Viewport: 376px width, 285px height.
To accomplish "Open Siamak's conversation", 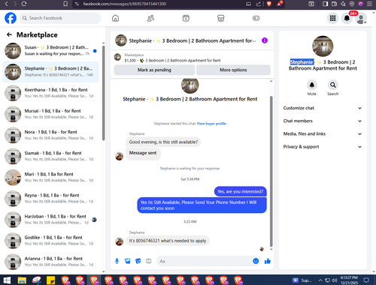I will 50,156.
